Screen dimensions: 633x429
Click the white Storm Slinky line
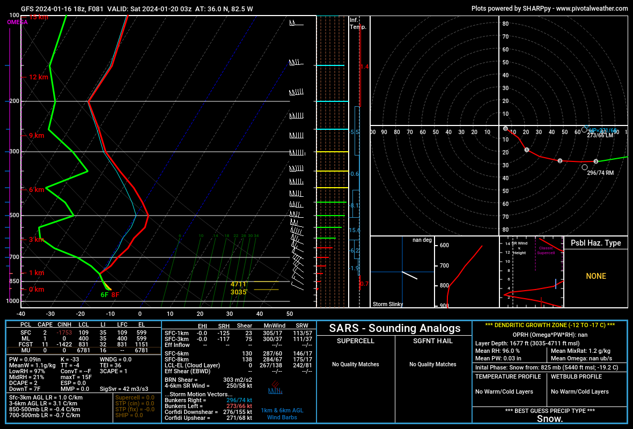[x=410, y=275]
